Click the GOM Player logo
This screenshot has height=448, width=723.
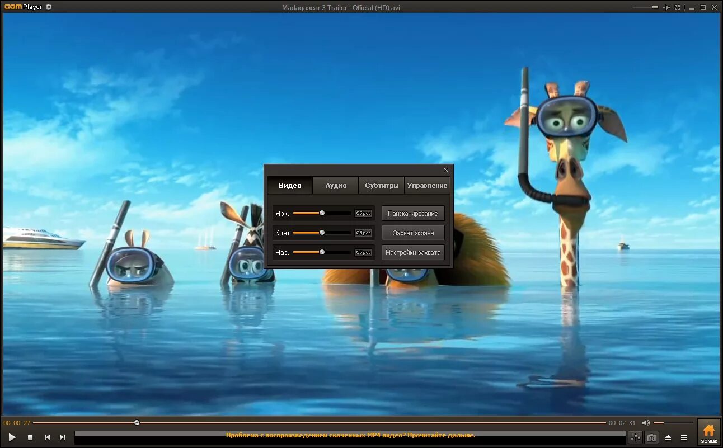tap(23, 7)
